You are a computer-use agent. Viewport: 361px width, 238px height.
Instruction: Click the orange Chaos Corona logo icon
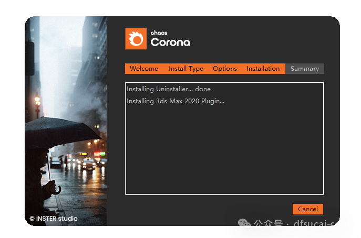point(136,39)
